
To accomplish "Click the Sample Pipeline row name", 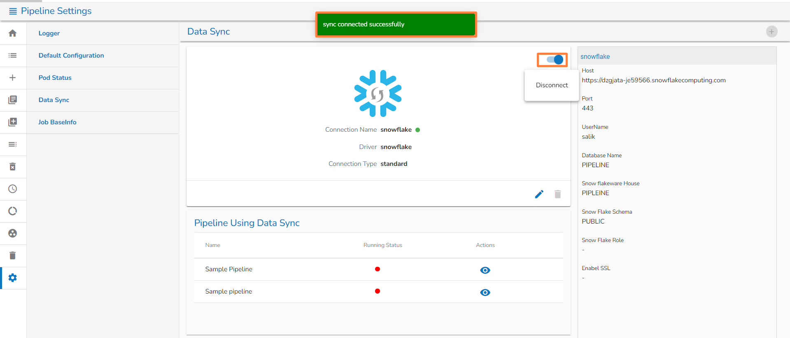I will pos(229,269).
